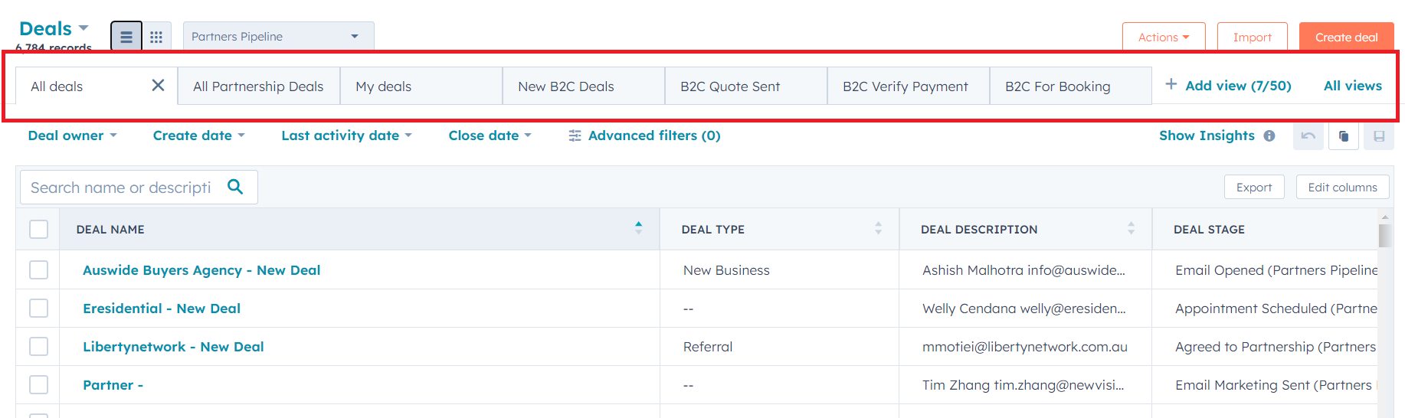
Task: Close the All deals tab
Action: coord(158,85)
